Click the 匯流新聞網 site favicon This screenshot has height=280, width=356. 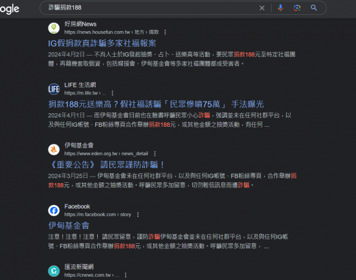pos(54,271)
